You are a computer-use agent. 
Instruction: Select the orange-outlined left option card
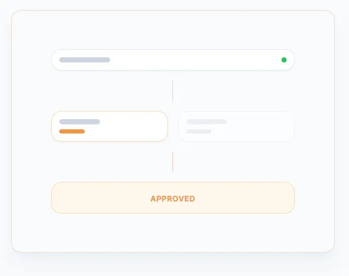pos(110,126)
